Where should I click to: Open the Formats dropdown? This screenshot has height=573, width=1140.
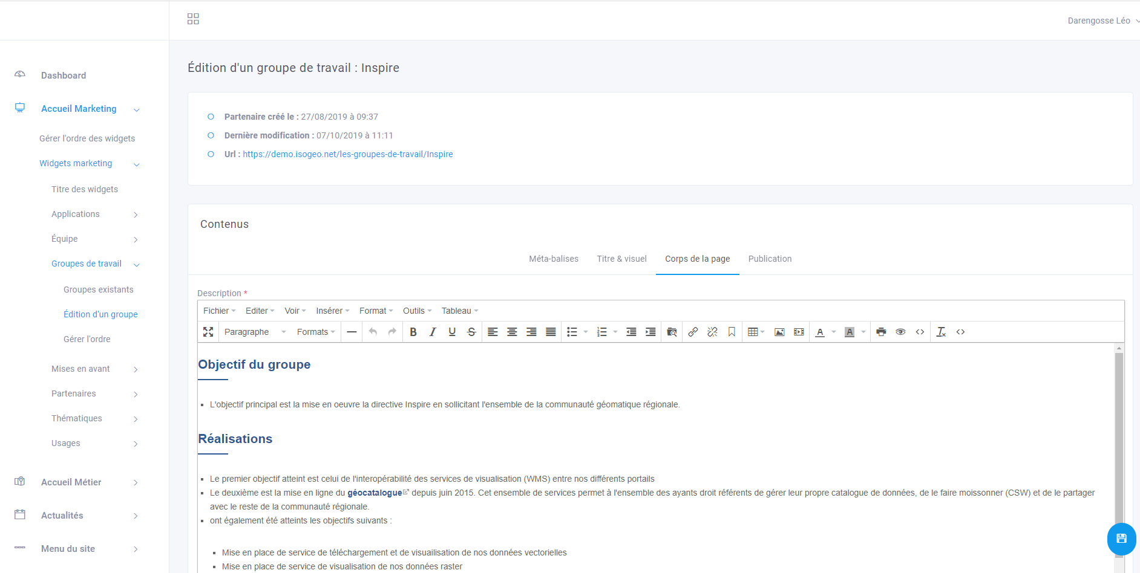[315, 332]
